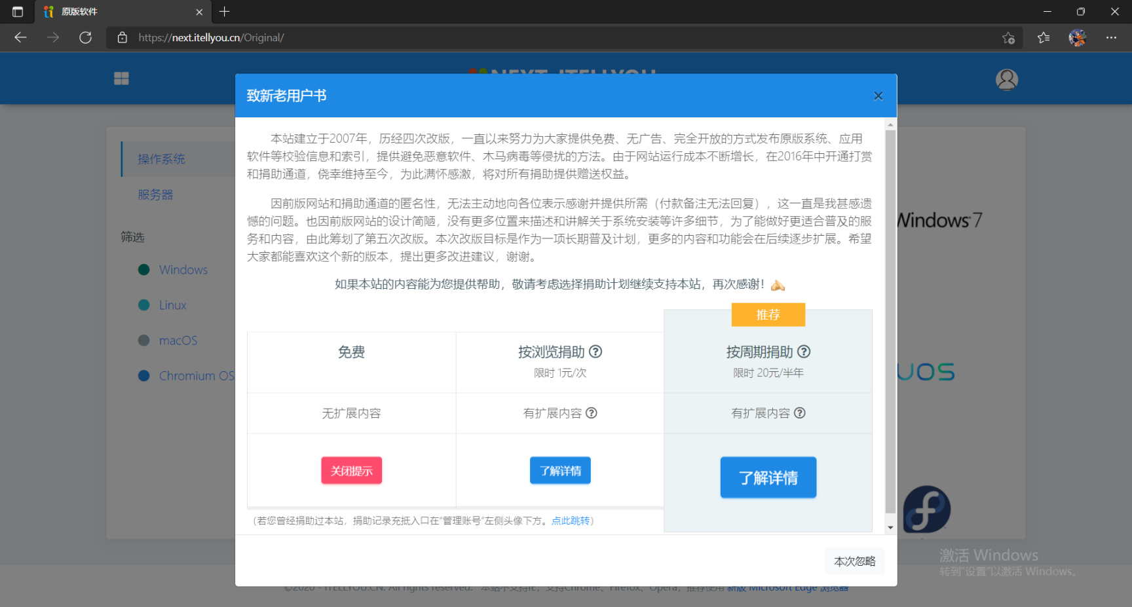Screen dimensions: 1132x607
Task: Click the 免费 plan heading
Action: coord(351,352)
